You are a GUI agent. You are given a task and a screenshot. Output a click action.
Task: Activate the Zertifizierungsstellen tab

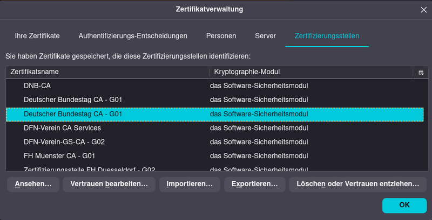click(327, 36)
